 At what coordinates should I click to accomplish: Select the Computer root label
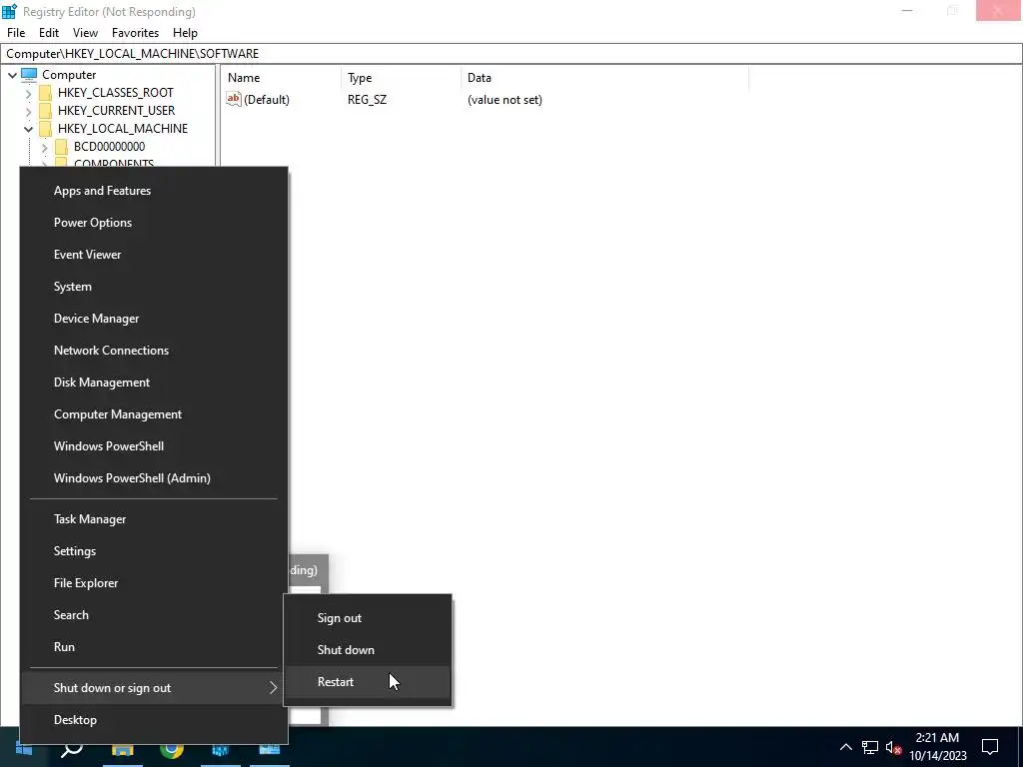point(69,74)
